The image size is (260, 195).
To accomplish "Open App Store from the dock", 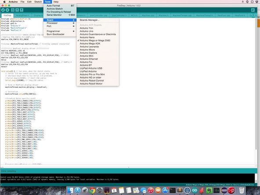I will pyautogui.click(x=165, y=190).
